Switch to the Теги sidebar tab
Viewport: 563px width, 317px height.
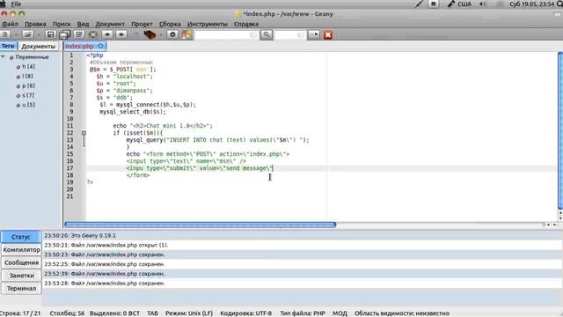[x=8, y=46]
